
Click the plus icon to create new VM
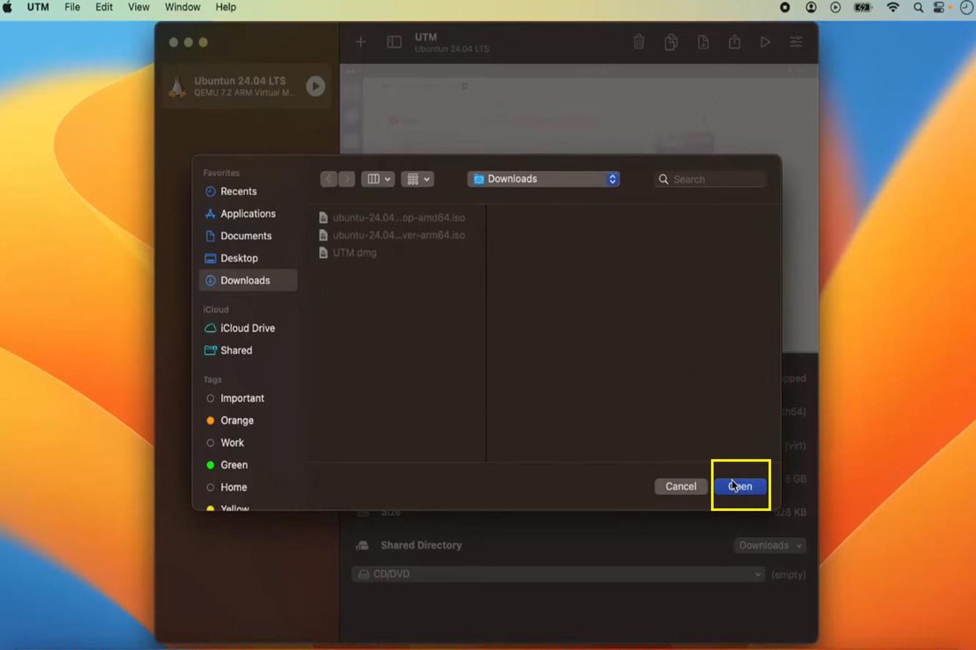pyautogui.click(x=361, y=42)
